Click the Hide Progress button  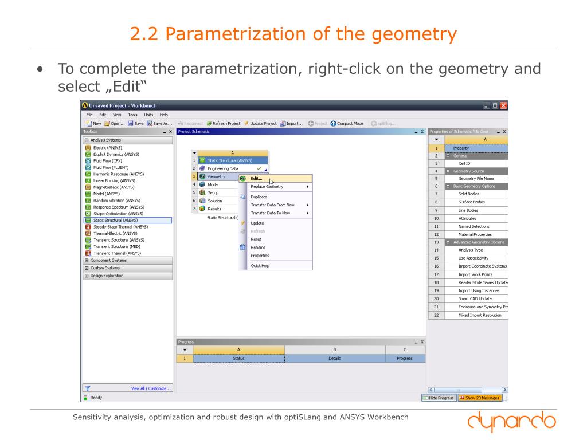point(439,398)
